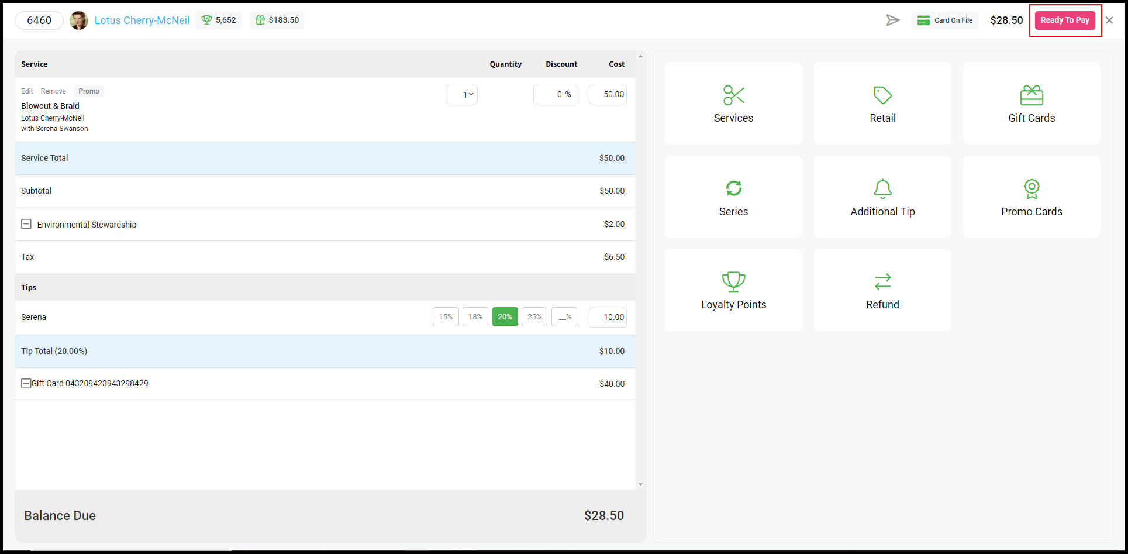Select the Gift Cards tile

(x=1032, y=104)
